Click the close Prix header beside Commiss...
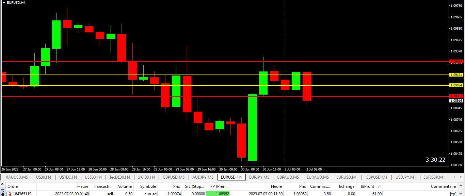Viewport: 465px width, 196px height. pos(296,186)
